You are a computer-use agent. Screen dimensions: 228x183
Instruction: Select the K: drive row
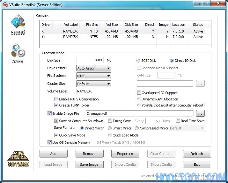coord(122,31)
